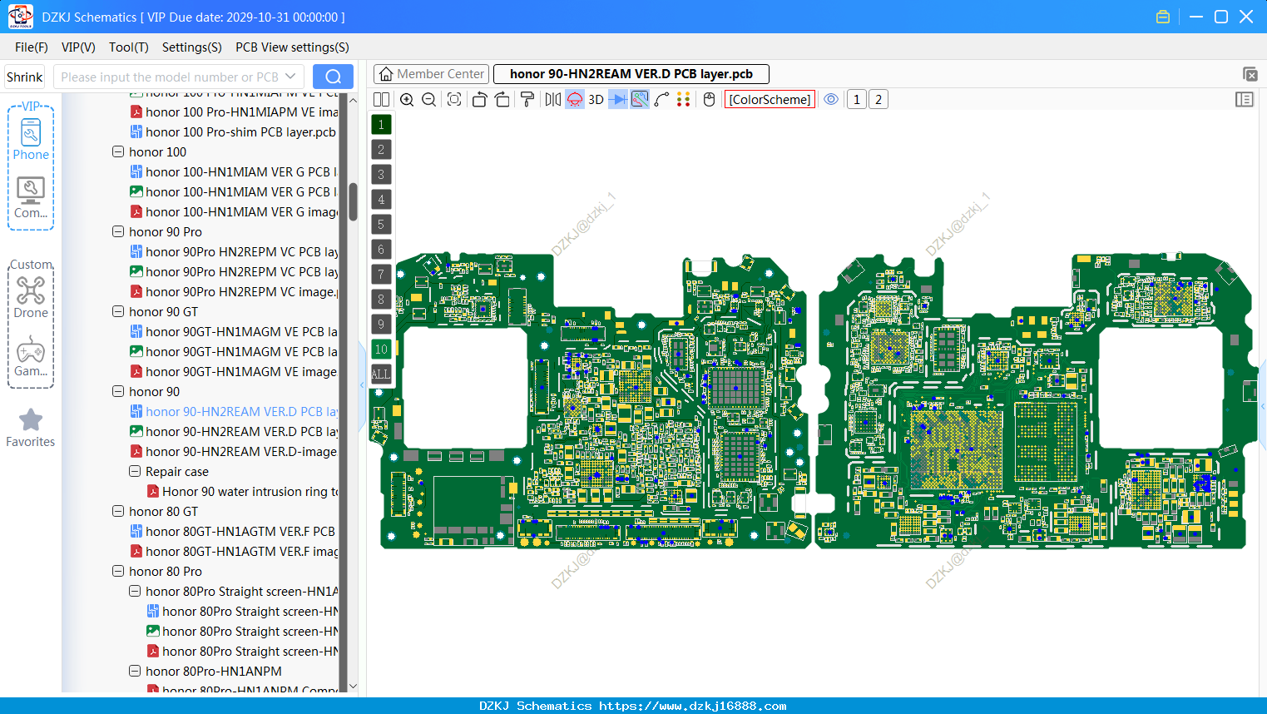
Task: Show PCB layer 10
Action: pos(381,350)
